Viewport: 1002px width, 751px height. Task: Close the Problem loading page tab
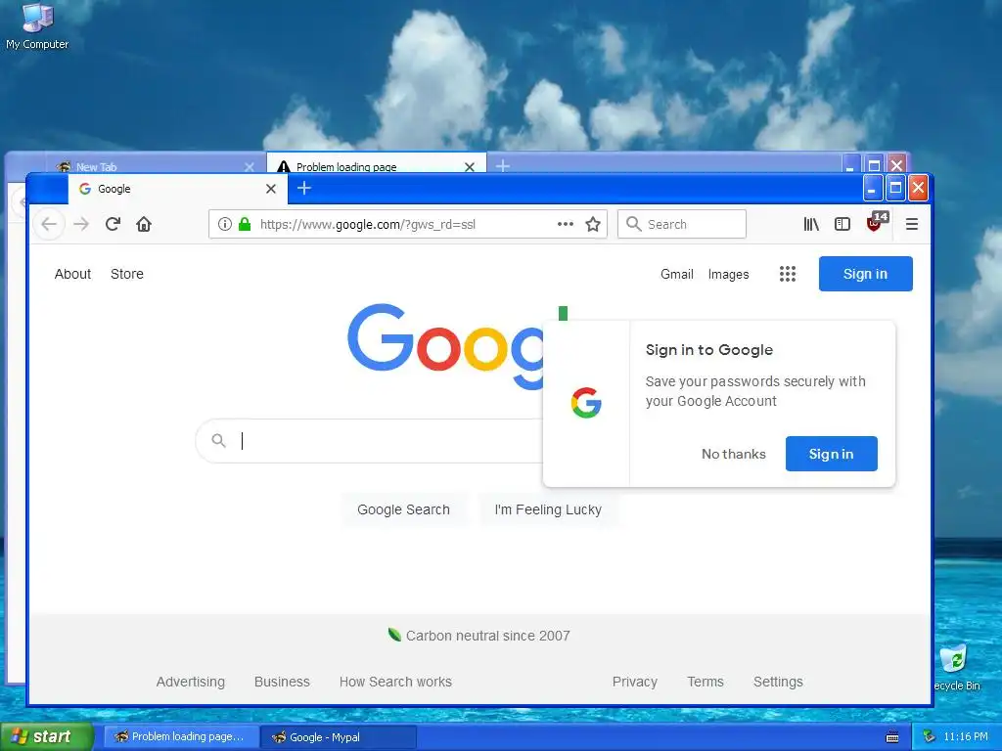point(470,166)
